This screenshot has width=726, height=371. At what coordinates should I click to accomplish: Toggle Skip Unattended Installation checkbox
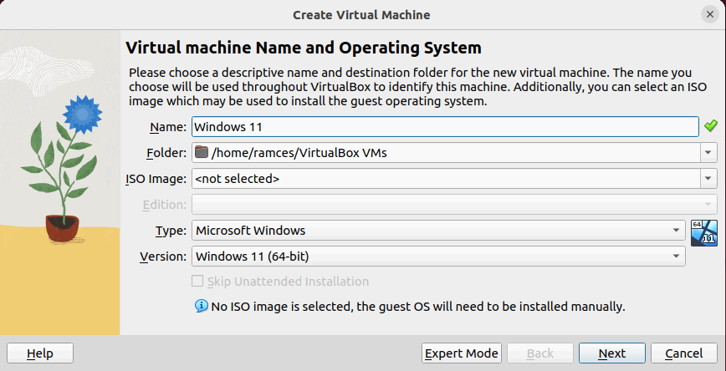[198, 282]
